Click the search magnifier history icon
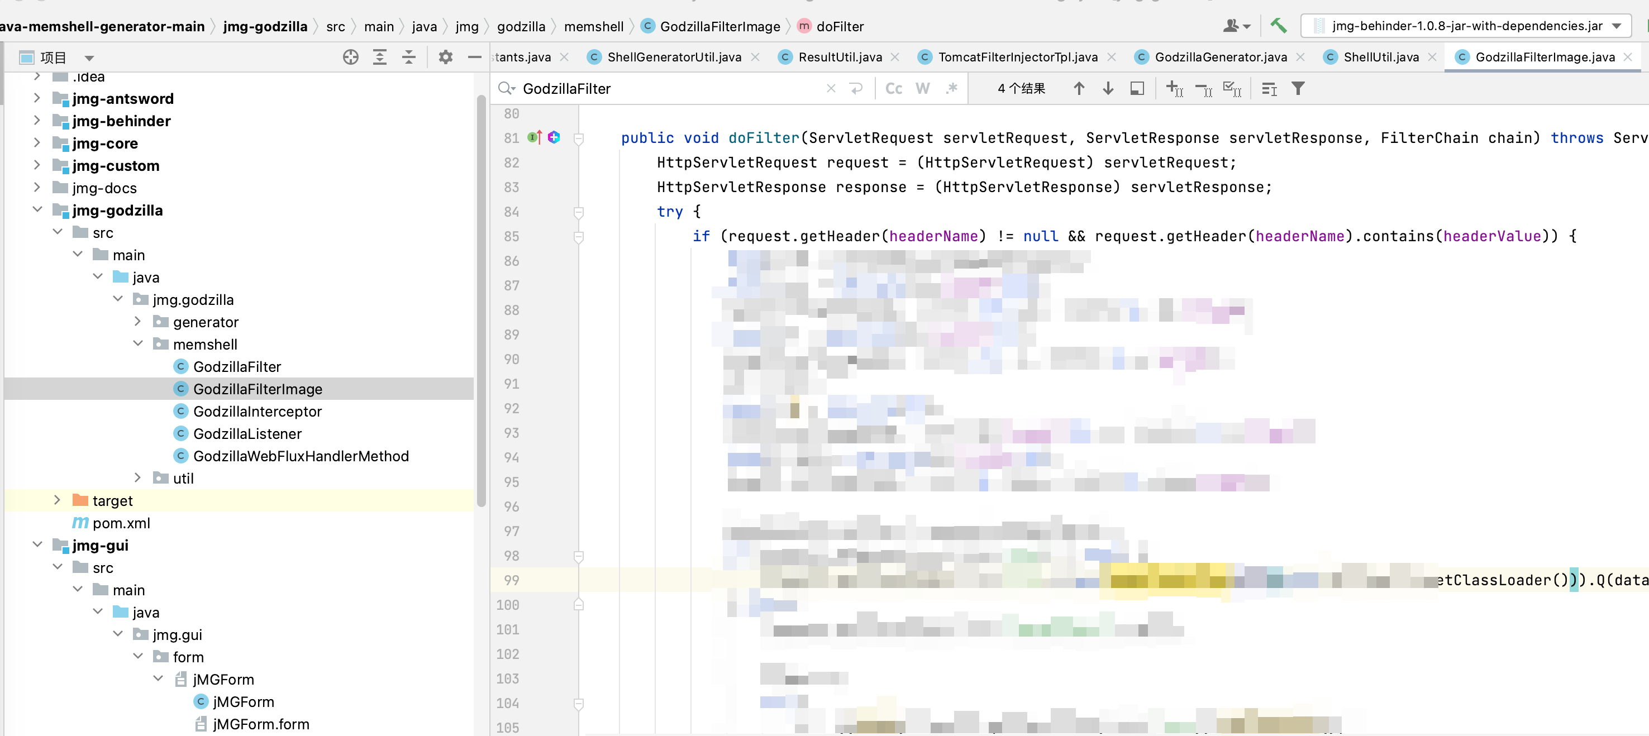The height and width of the screenshot is (736, 1649). [507, 88]
